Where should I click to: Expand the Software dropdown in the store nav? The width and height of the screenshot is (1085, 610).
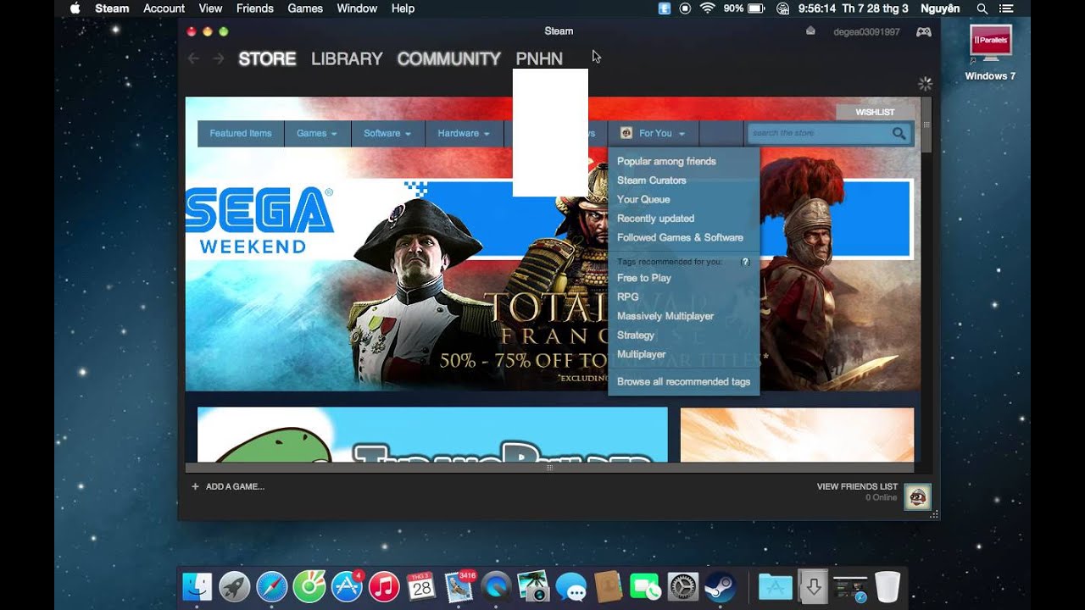click(x=387, y=133)
